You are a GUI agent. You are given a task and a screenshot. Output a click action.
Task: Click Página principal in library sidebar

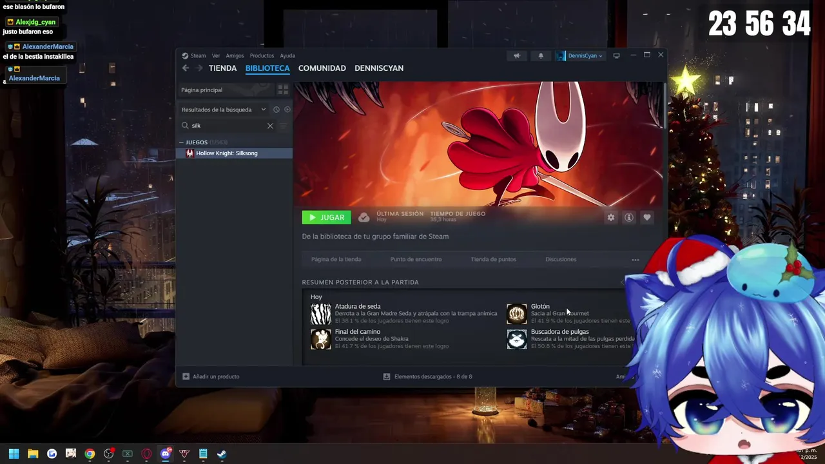click(226, 90)
